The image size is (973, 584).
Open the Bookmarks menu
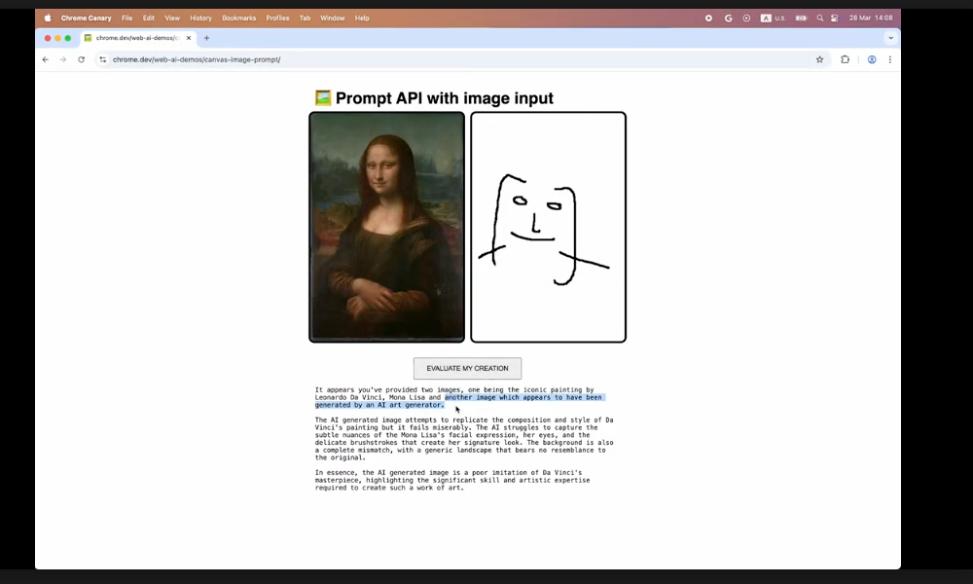[239, 18]
